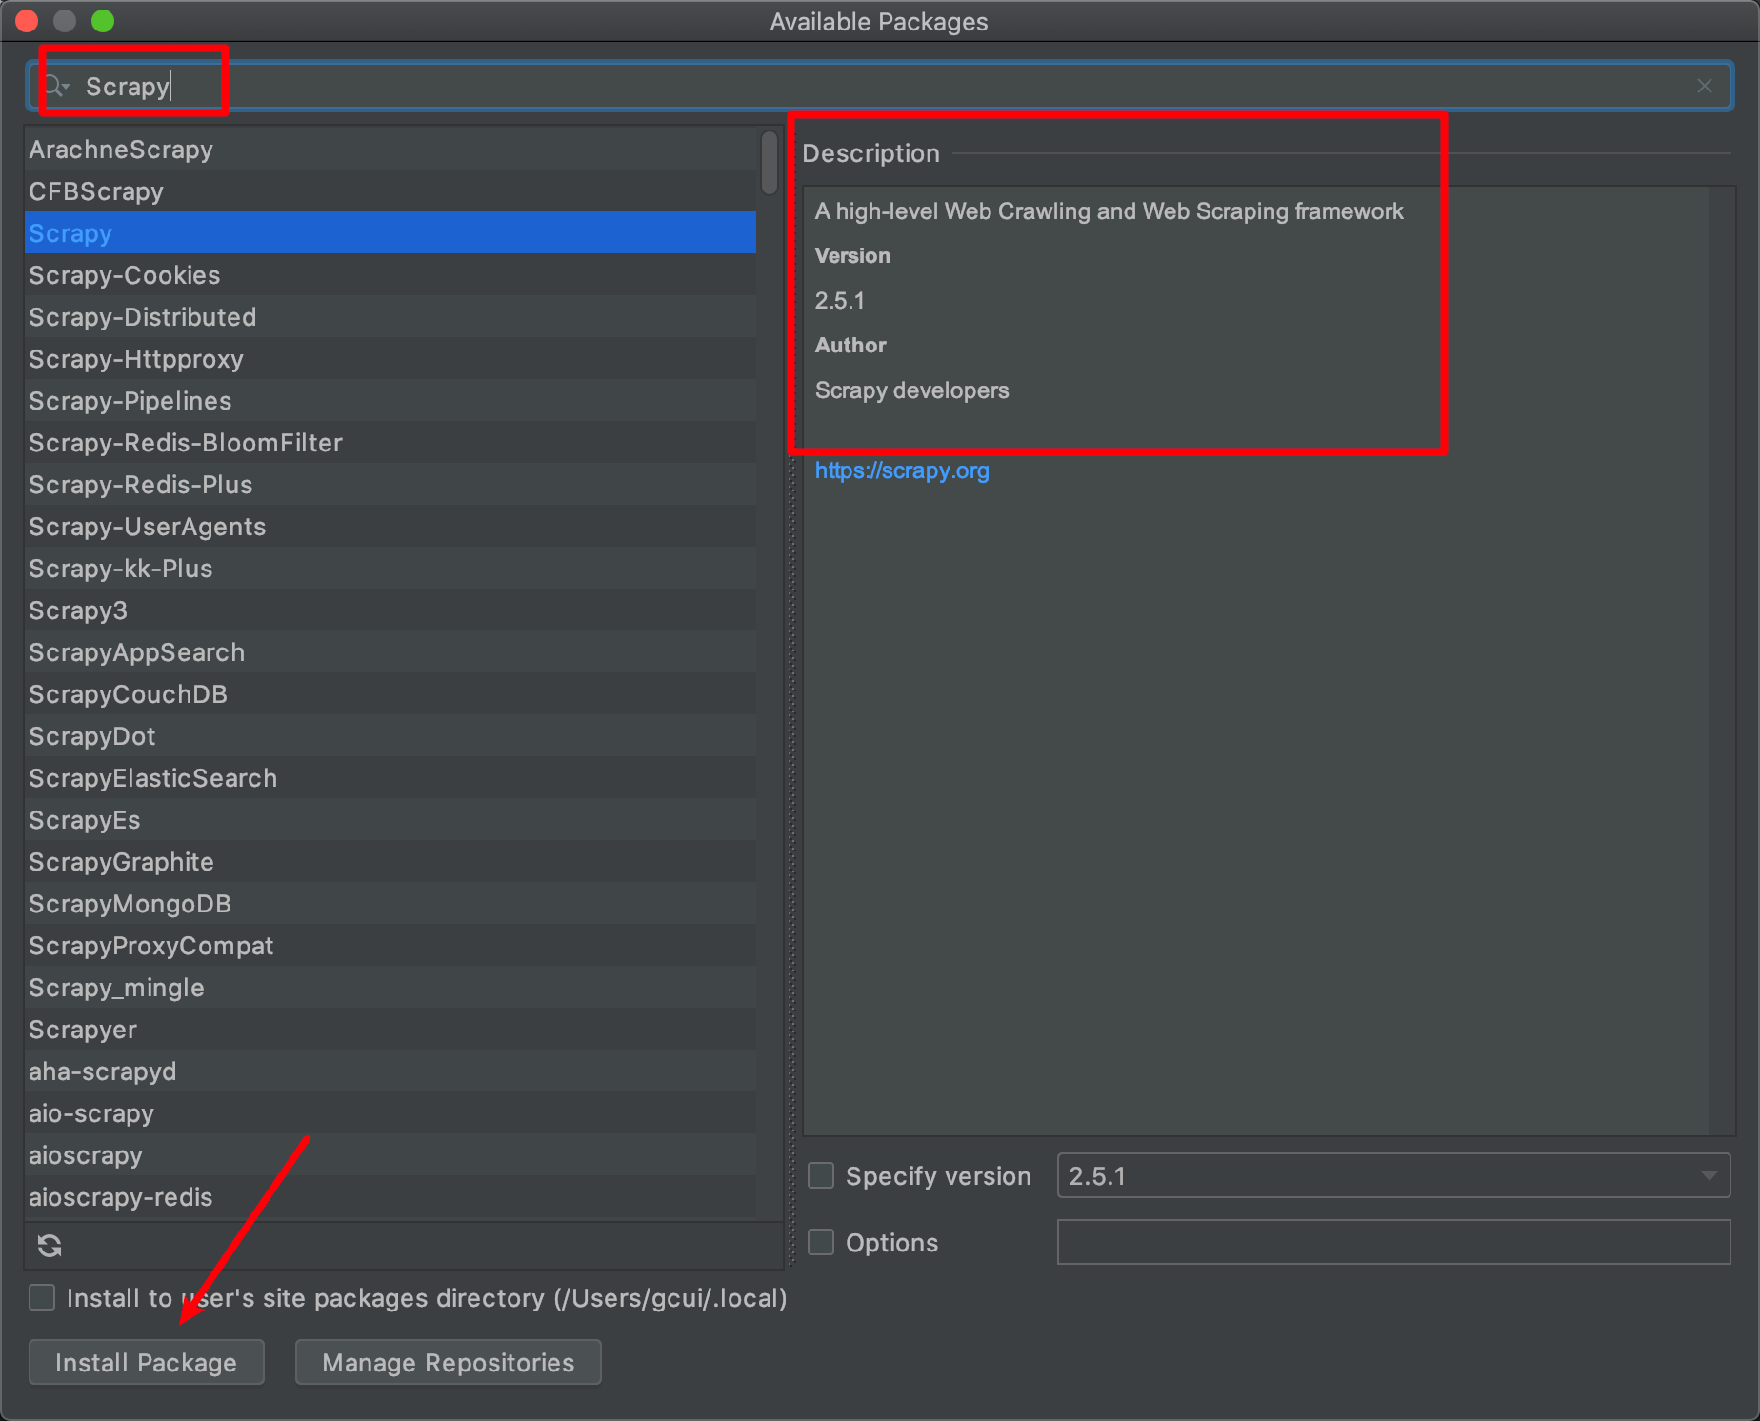This screenshot has height=1421, width=1760.
Task: Select Scrapy-Pipelines package
Action: 390,401
